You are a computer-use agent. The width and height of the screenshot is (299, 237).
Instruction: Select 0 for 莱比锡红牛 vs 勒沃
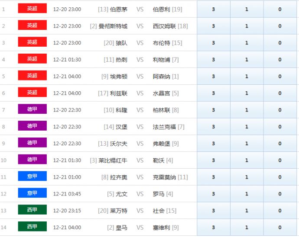280,160
